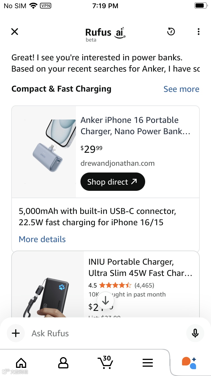This screenshot has width=211, height=376.
Task: Open the hamburger menu tab
Action: [x=147, y=363]
